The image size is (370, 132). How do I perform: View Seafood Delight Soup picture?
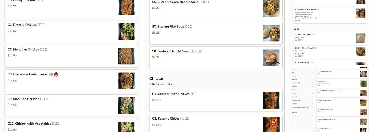point(271,58)
